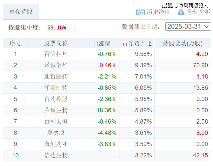The width and height of the screenshot is (213, 166).
Task: Open stock 百济神州
Action: pyautogui.click(x=56, y=54)
